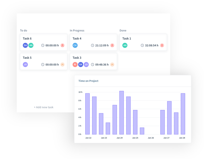Click the Jan 22 axis label
The height and width of the screenshot is (159, 204).
click(x=88, y=138)
